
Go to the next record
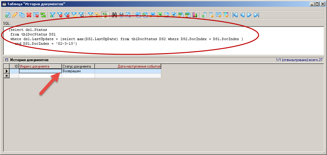tap(249, 15)
